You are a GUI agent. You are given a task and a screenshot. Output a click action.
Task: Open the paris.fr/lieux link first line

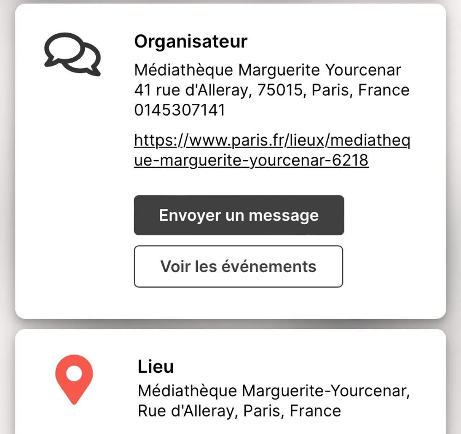click(272, 140)
